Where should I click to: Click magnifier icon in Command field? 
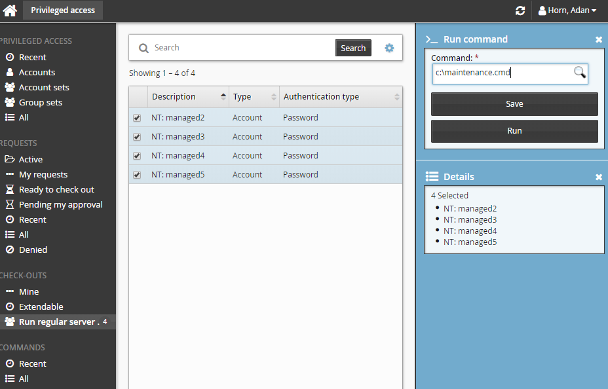click(x=580, y=73)
